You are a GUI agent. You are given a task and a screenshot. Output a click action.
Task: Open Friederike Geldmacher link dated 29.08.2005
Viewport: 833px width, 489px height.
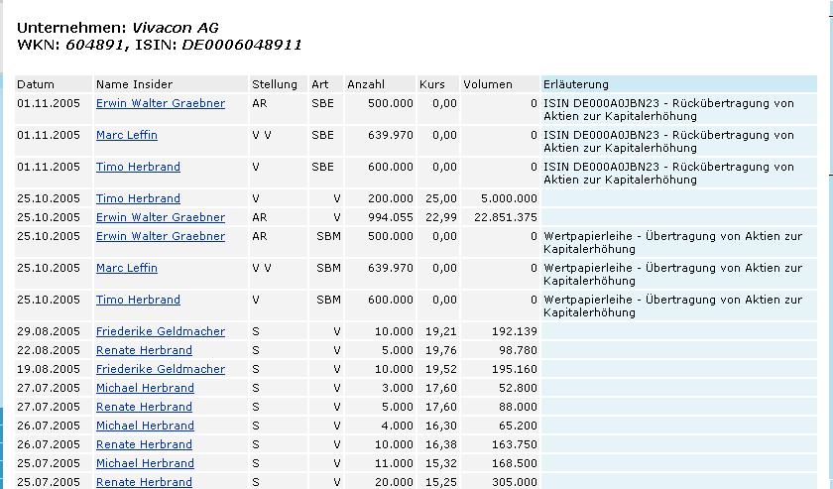(x=161, y=331)
